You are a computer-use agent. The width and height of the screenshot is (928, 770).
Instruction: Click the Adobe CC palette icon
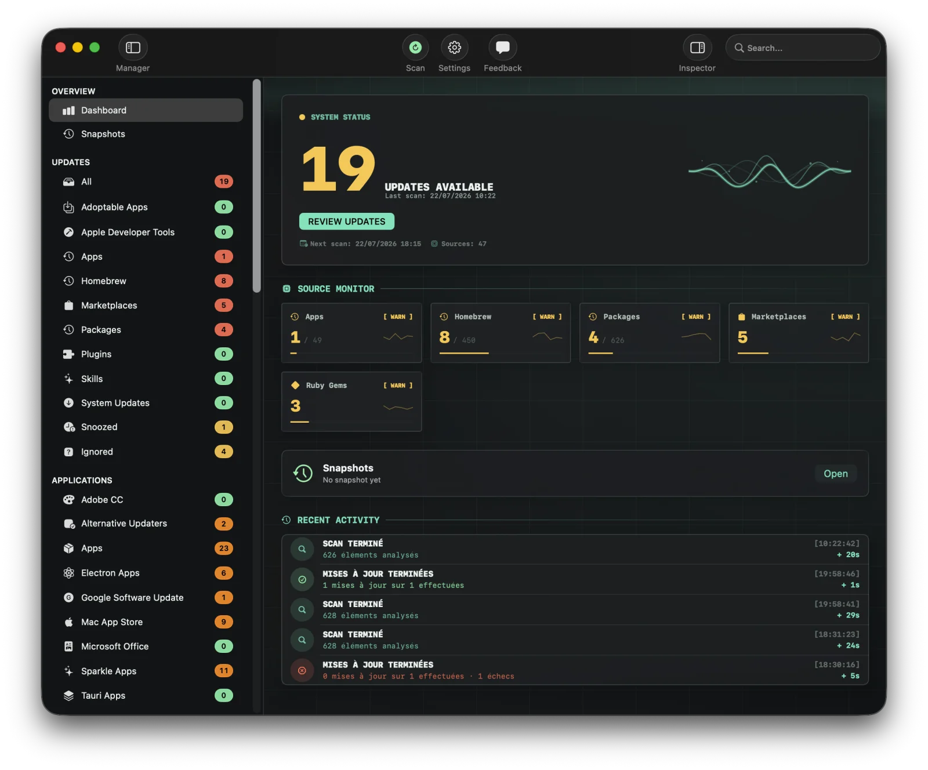tap(68, 499)
